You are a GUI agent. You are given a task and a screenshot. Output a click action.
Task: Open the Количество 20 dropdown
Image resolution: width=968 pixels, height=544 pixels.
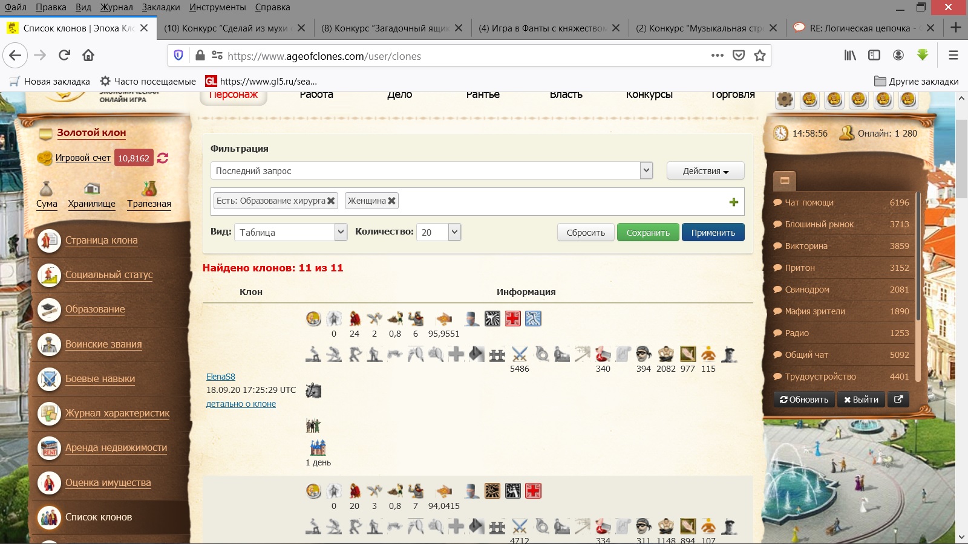439,232
